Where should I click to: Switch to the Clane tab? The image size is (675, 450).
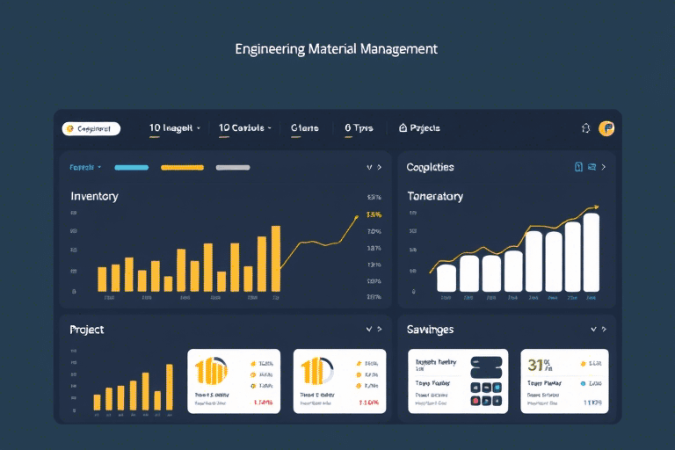(x=304, y=128)
